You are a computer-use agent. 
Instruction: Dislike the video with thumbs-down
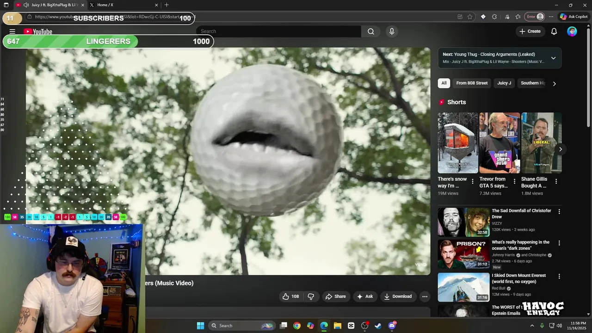311,296
